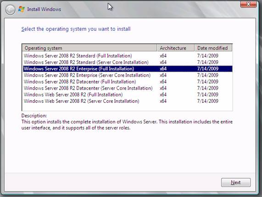Click the Windows flag logo icon
The width and height of the screenshot is (262, 197).
click(x=22, y=9)
